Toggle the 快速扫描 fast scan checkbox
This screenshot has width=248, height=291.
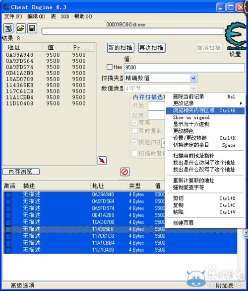[x=134, y=142]
